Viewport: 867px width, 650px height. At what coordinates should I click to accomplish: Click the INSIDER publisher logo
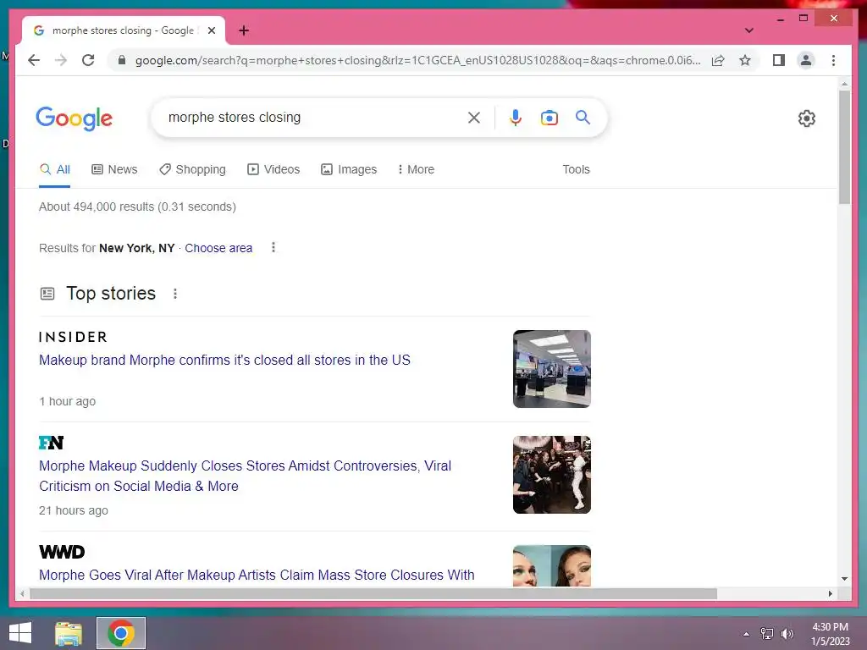pyautogui.click(x=73, y=337)
